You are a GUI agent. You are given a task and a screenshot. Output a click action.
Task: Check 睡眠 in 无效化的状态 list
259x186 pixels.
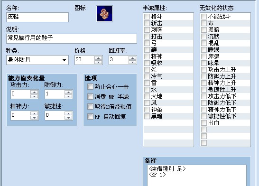(204, 50)
